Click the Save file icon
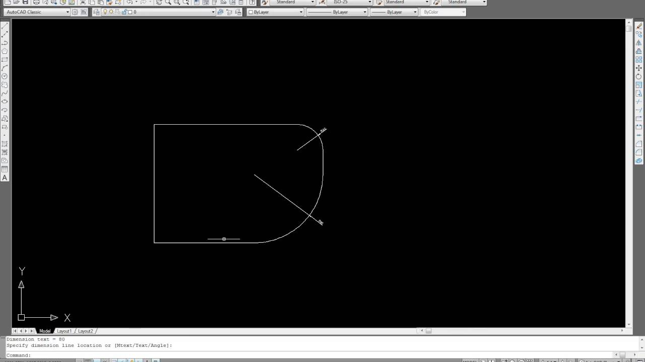The width and height of the screenshot is (645, 362). coord(25,2)
